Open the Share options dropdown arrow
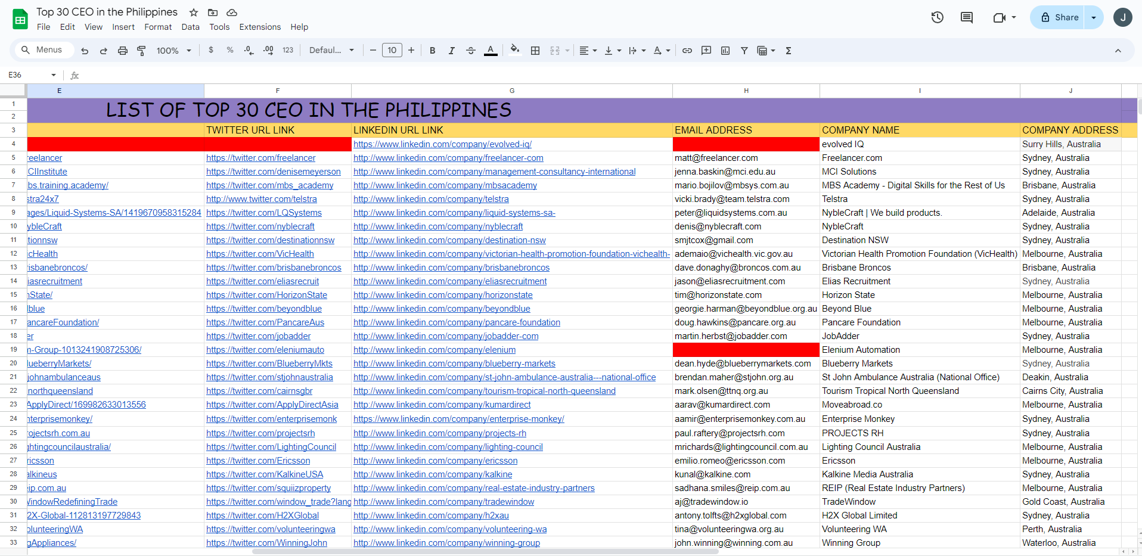 [1094, 17]
